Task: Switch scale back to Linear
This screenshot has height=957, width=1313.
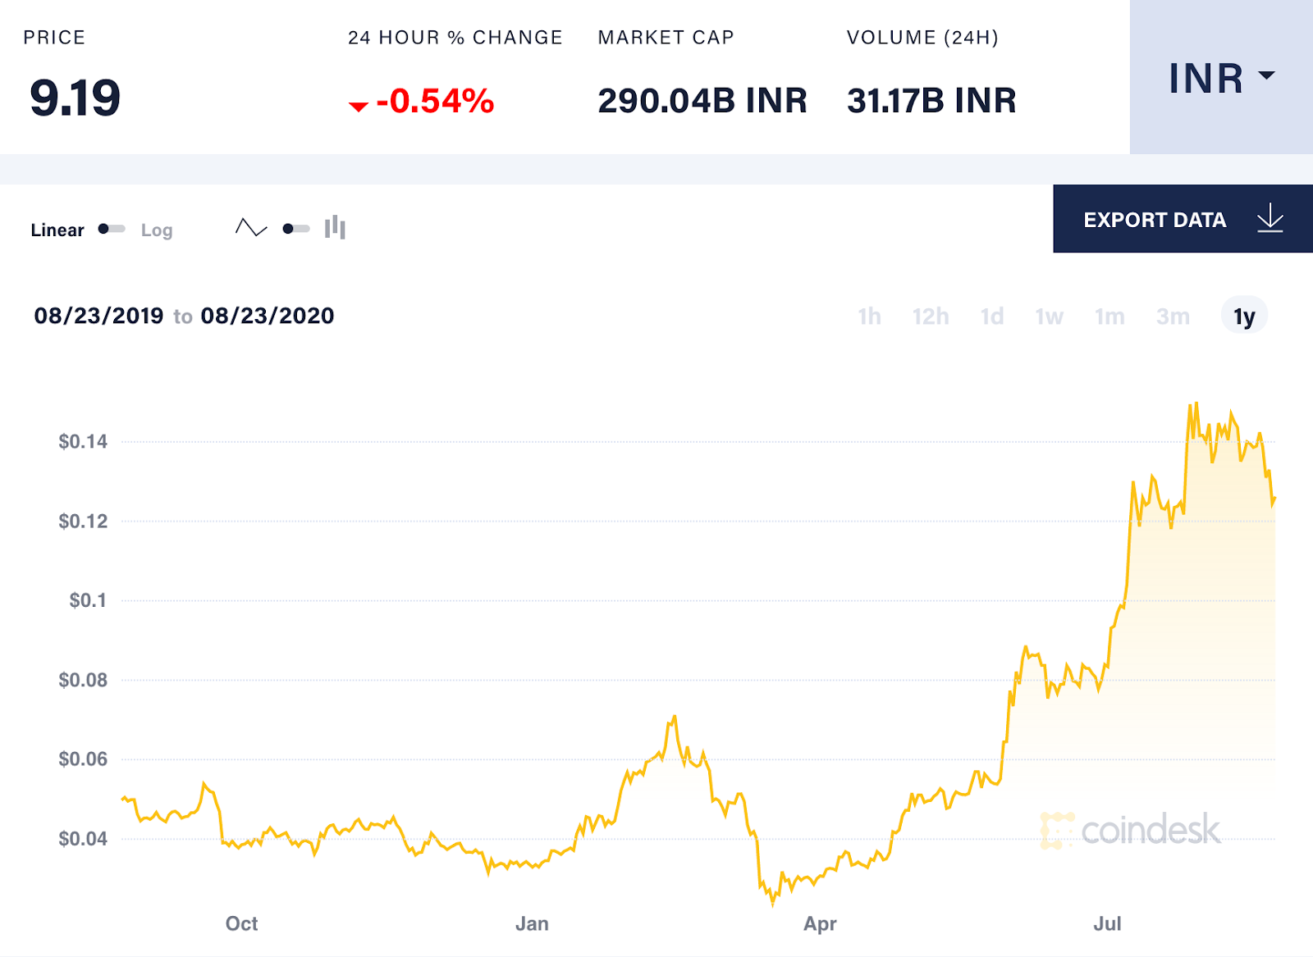Action: tap(57, 230)
